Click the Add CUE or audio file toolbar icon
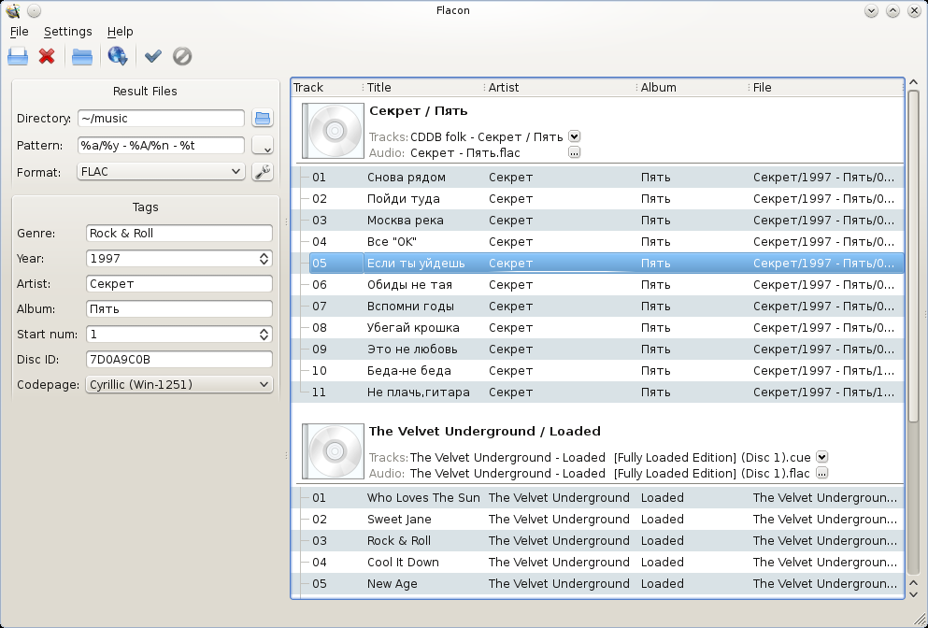Screen dimensions: 928x628 pos(18,57)
